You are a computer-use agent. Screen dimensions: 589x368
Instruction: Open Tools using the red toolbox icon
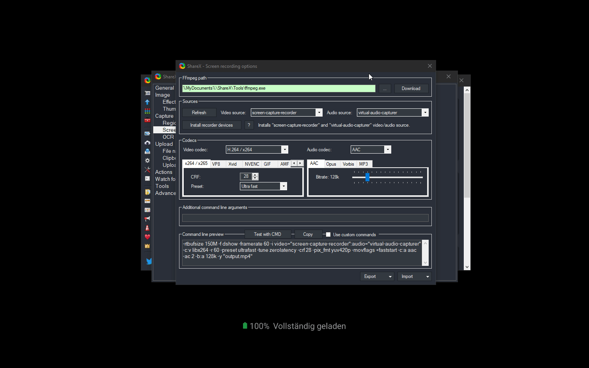pos(147,120)
